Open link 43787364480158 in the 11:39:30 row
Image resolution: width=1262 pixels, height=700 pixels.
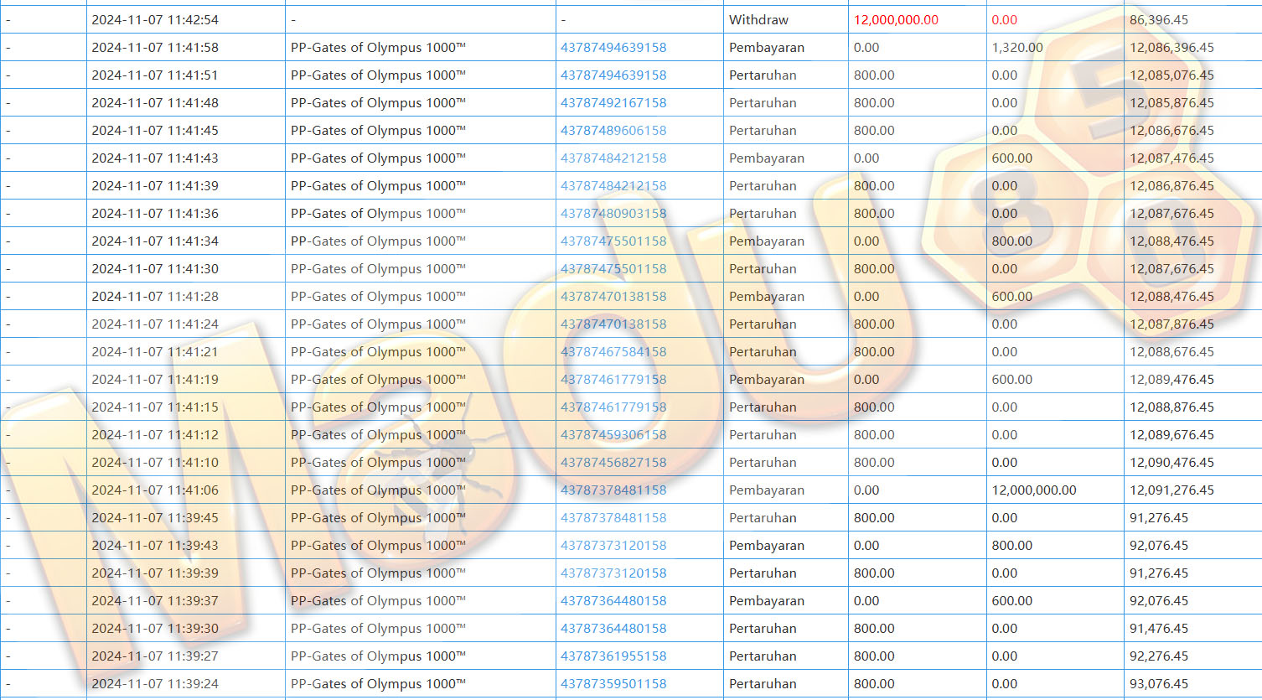click(613, 629)
